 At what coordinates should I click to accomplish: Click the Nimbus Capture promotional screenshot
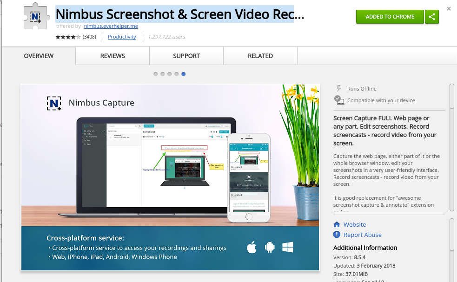(x=170, y=177)
